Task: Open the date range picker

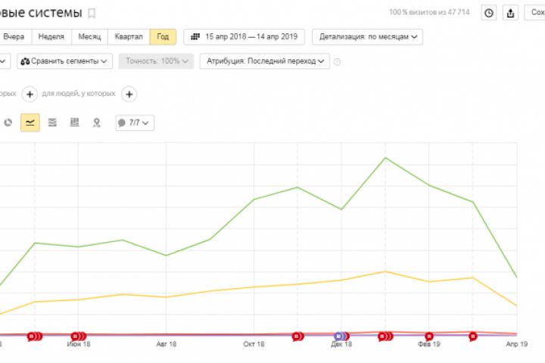Action: click(x=244, y=36)
